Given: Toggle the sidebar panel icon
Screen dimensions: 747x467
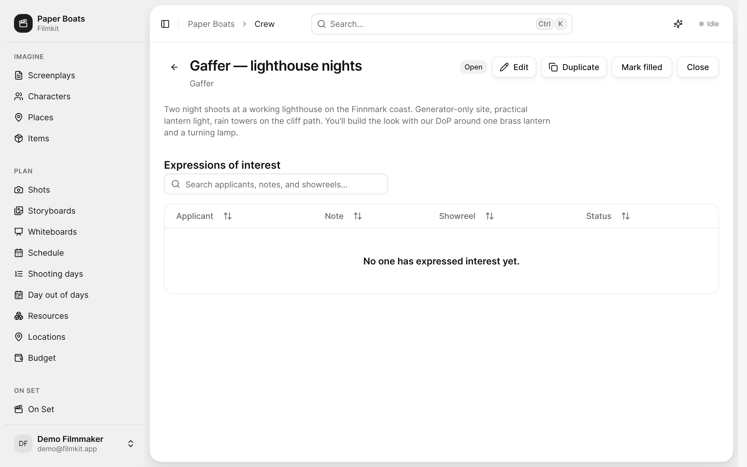Looking at the screenshot, I should (165, 24).
